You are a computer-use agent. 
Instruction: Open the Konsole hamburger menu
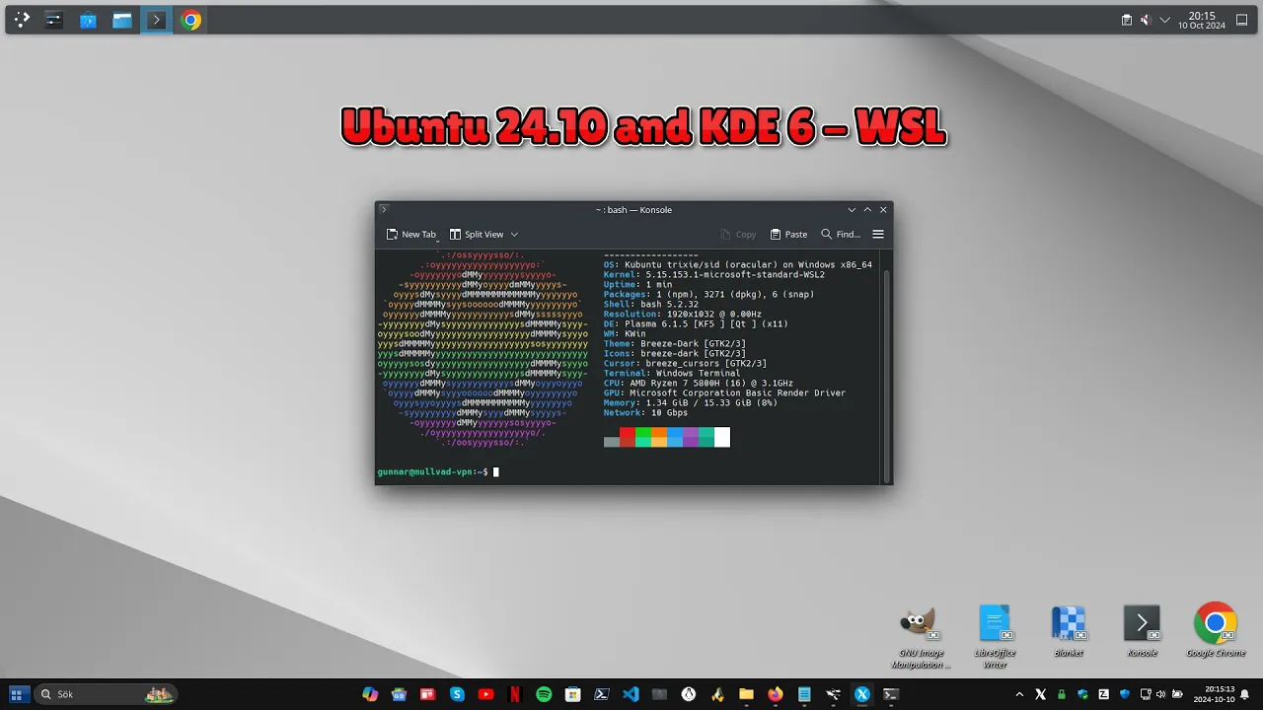878,235
